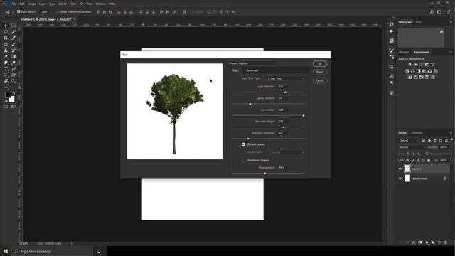Select the Hand tool

pyautogui.click(x=6, y=81)
